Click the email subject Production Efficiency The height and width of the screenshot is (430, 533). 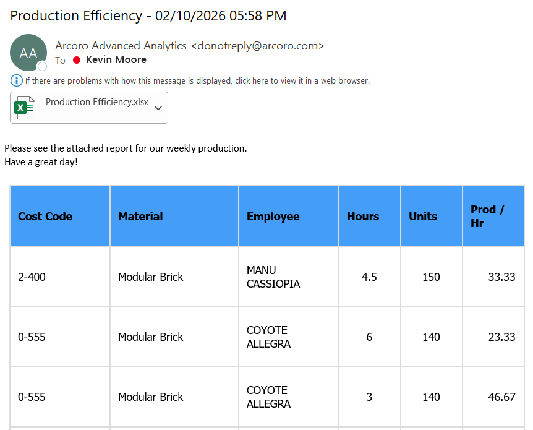pyautogui.click(x=148, y=15)
